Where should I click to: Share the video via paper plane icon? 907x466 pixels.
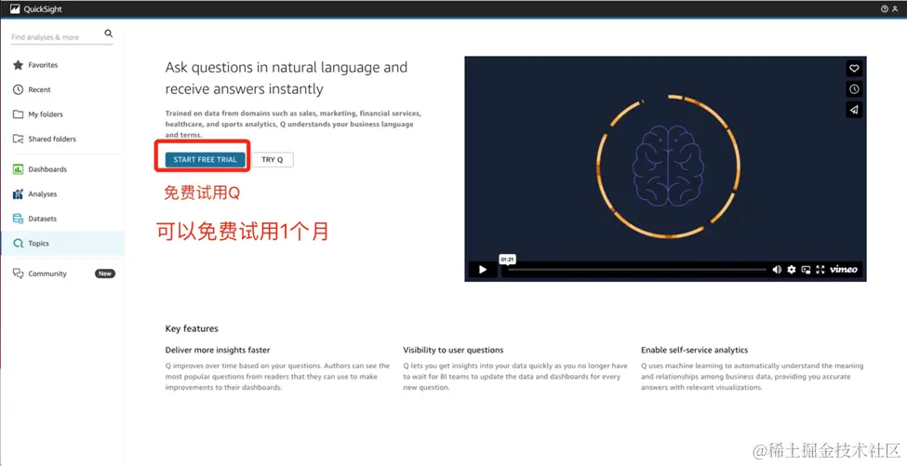pyautogui.click(x=854, y=110)
